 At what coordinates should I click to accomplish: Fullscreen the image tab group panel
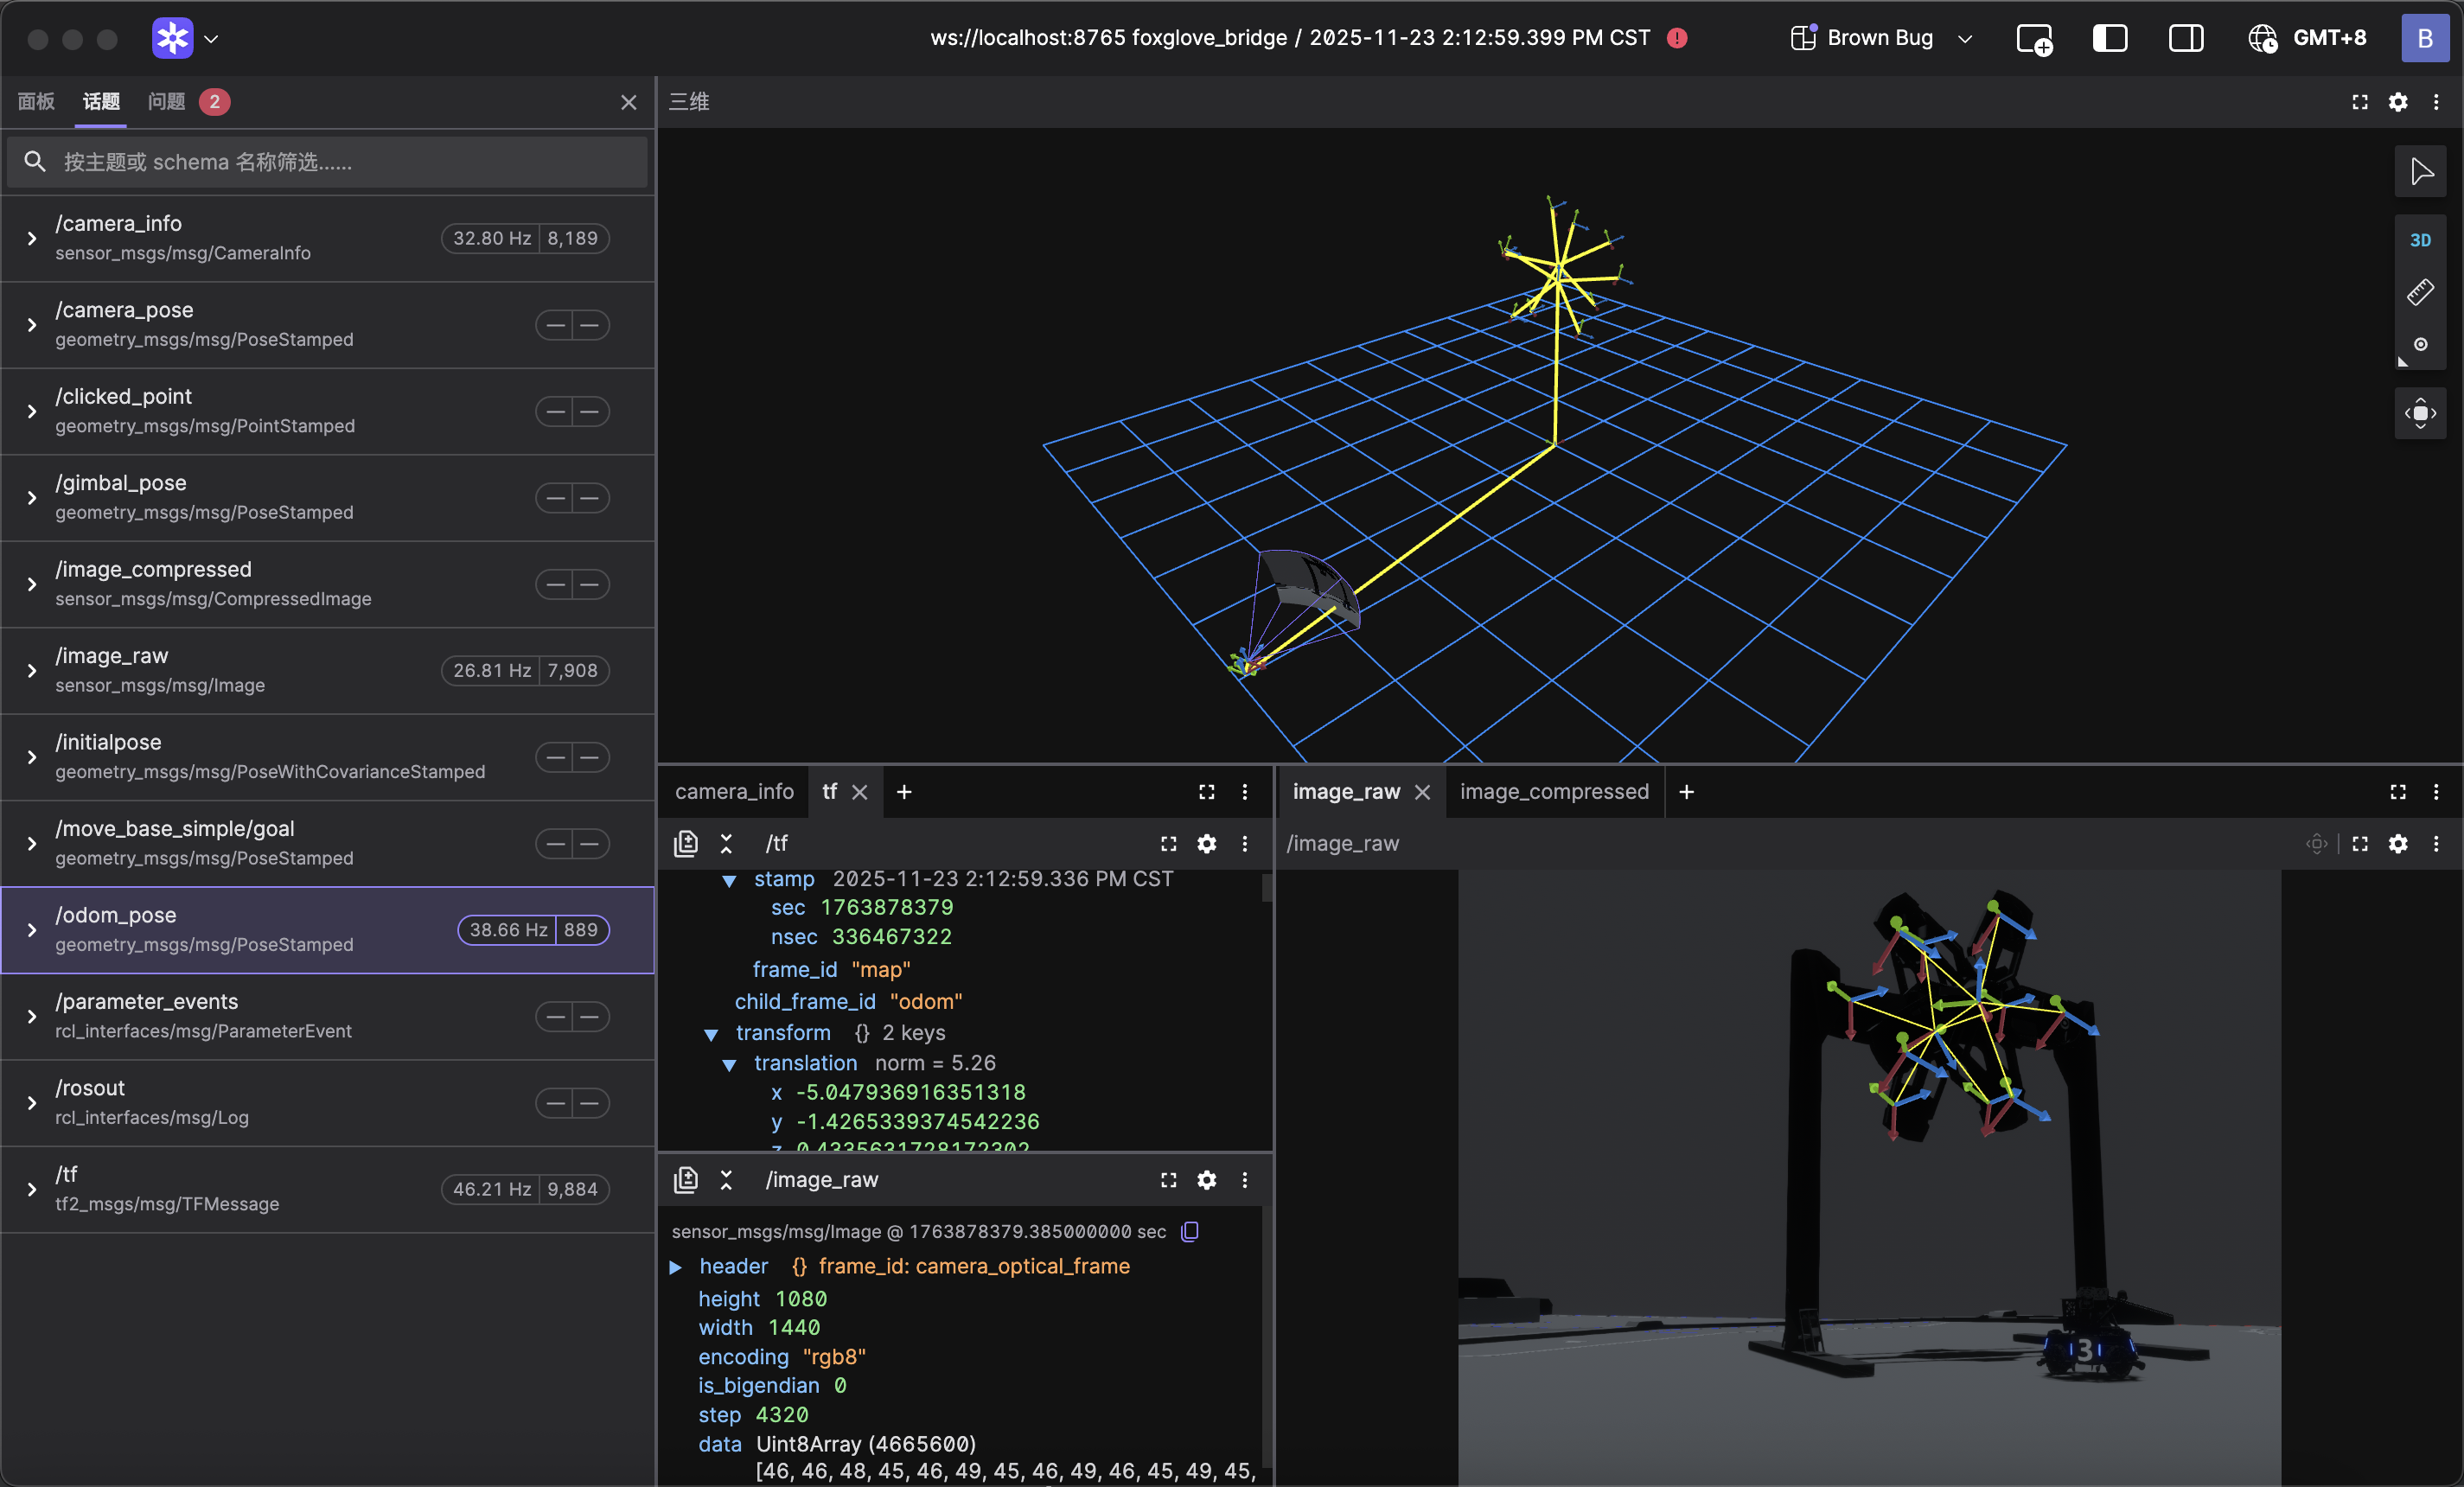(x=2398, y=792)
